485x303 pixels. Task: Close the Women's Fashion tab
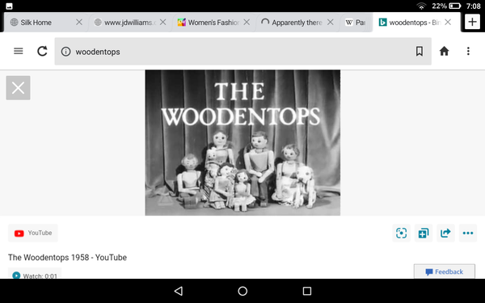click(247, 22)
